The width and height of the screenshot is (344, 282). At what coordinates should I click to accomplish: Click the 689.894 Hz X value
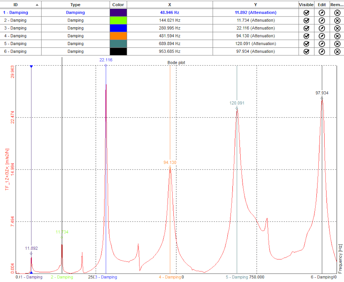click(170, 44)
